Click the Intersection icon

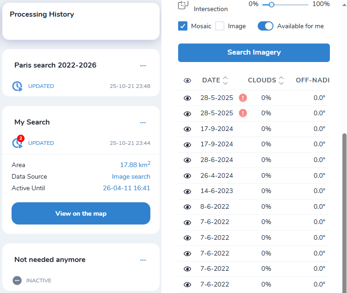(183, 5)
